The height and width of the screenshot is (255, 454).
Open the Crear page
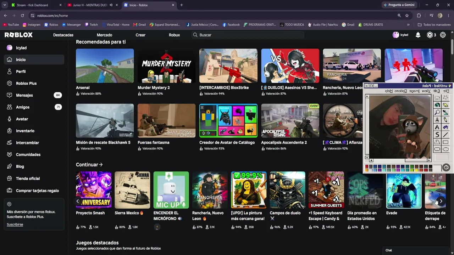tap(140, 35)
